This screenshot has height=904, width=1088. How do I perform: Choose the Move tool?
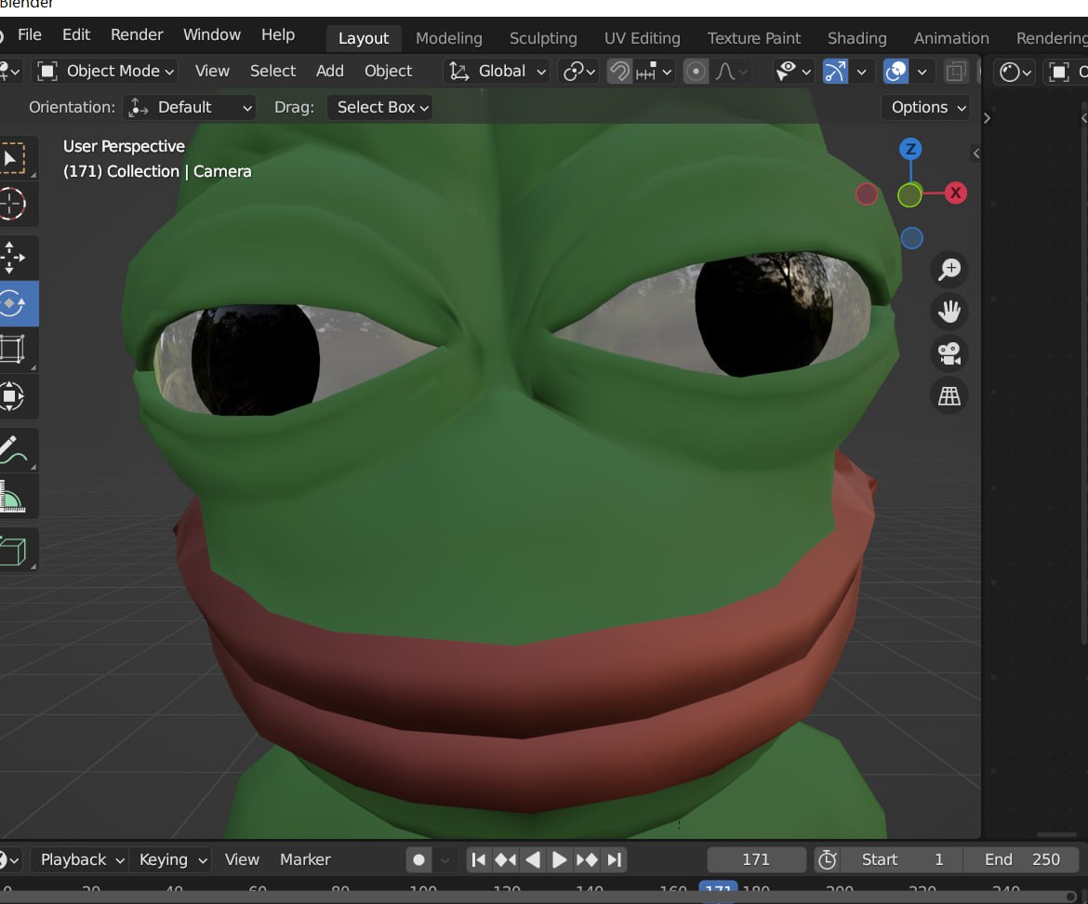pyautogui.click(x=12, y=258)
